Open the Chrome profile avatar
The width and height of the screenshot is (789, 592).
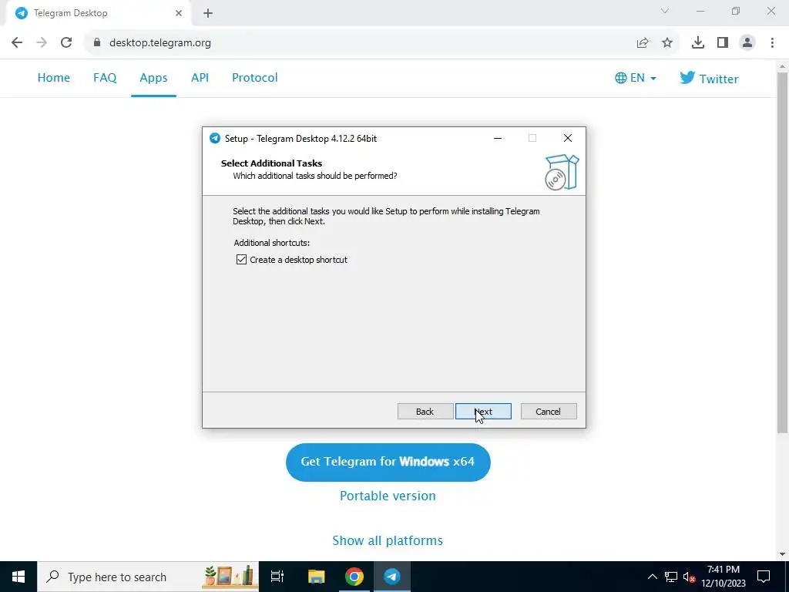pyautogui.click(x=747, y=43)
